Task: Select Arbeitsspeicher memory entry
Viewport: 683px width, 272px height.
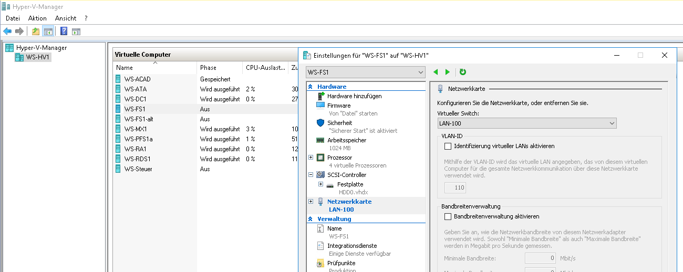Action: [347, 140]
